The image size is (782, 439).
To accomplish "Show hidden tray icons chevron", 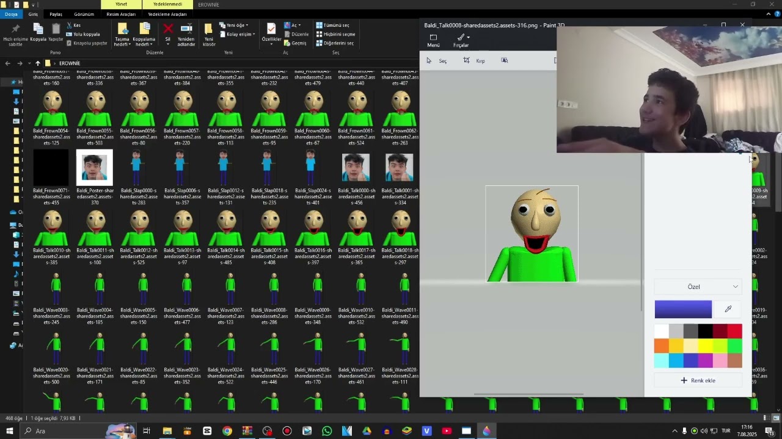I will click(x=674, y=431).
